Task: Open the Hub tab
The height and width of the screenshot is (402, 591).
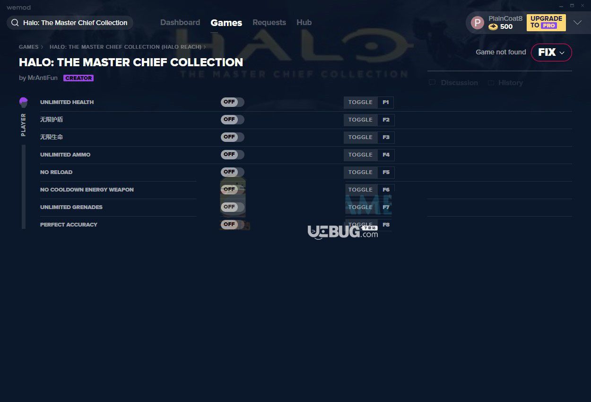Action: 304,23
